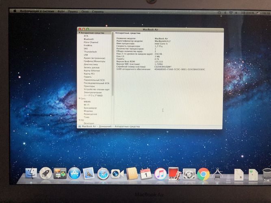Select "Запись дисков" in sidebar
271x203 pixels.
point(91,67)
